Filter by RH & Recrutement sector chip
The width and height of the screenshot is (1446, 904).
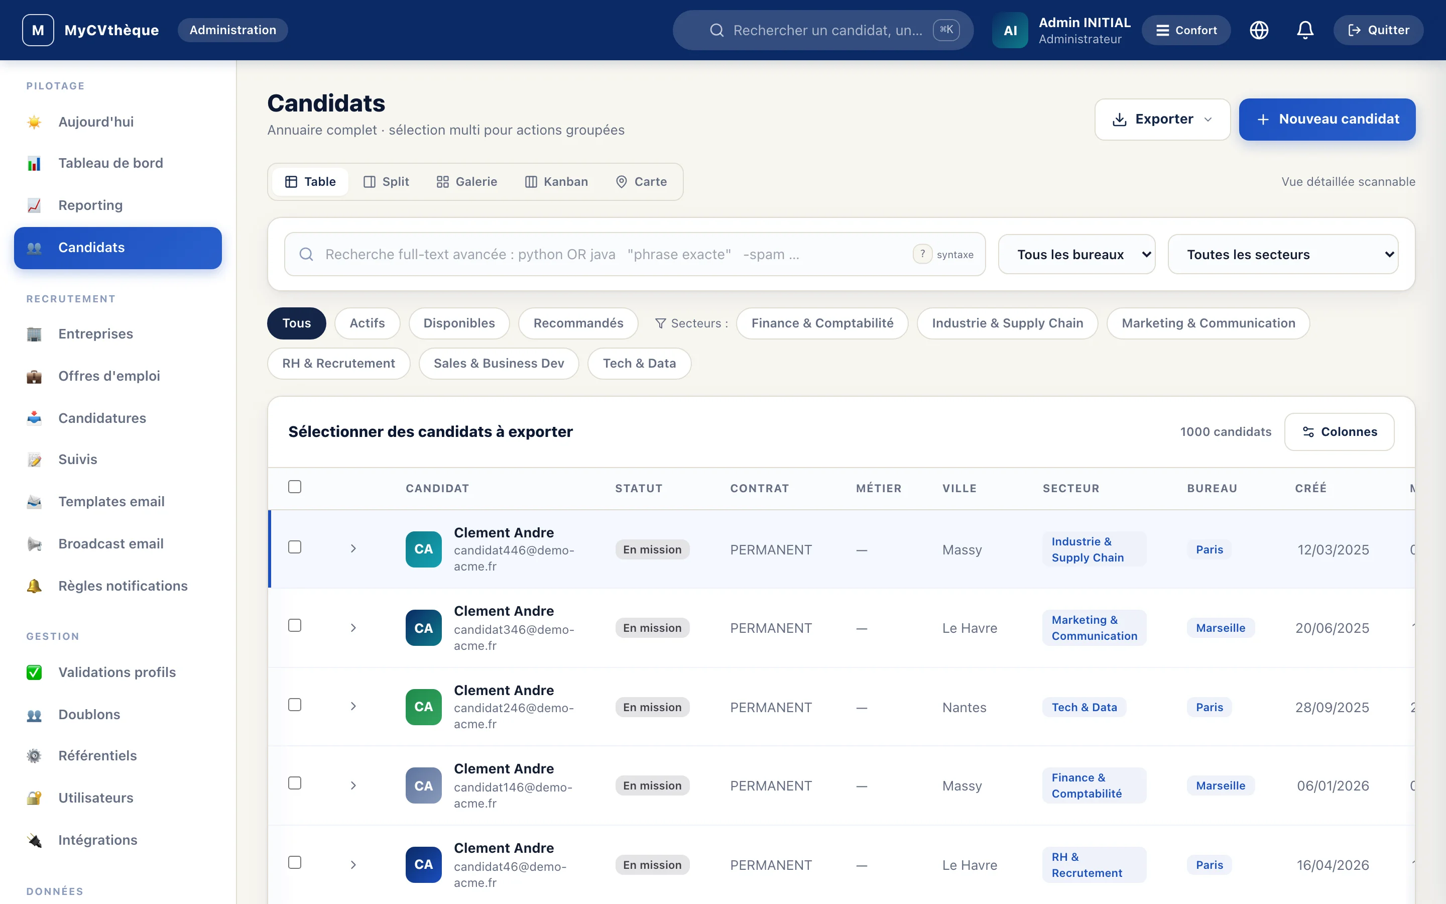click(338, 364)
